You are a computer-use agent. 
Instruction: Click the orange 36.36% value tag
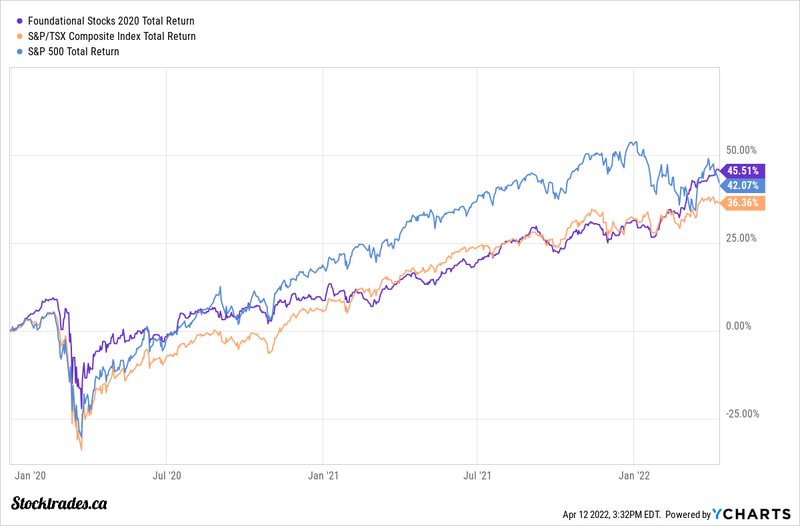[743, 203]
